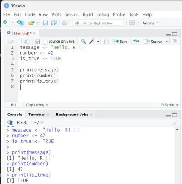Image resolution: width=182 pixels, height=184 pixels.
Task: Click the Clear console broom icon
Action: (176, 122)
